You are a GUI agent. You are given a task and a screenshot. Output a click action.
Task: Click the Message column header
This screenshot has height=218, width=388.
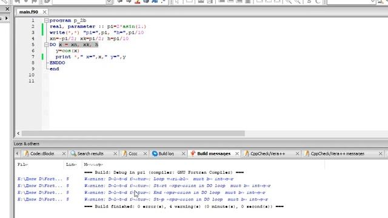93,164
